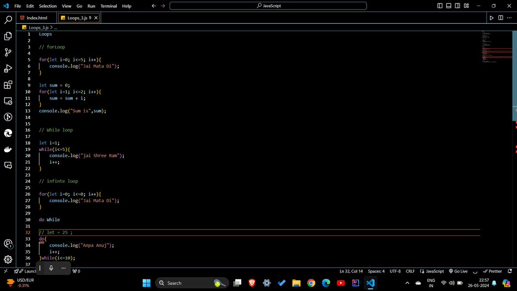Open the Edge icon in activity bar
This screenshot has height=291, width=517.
click(x=8, y=134)
